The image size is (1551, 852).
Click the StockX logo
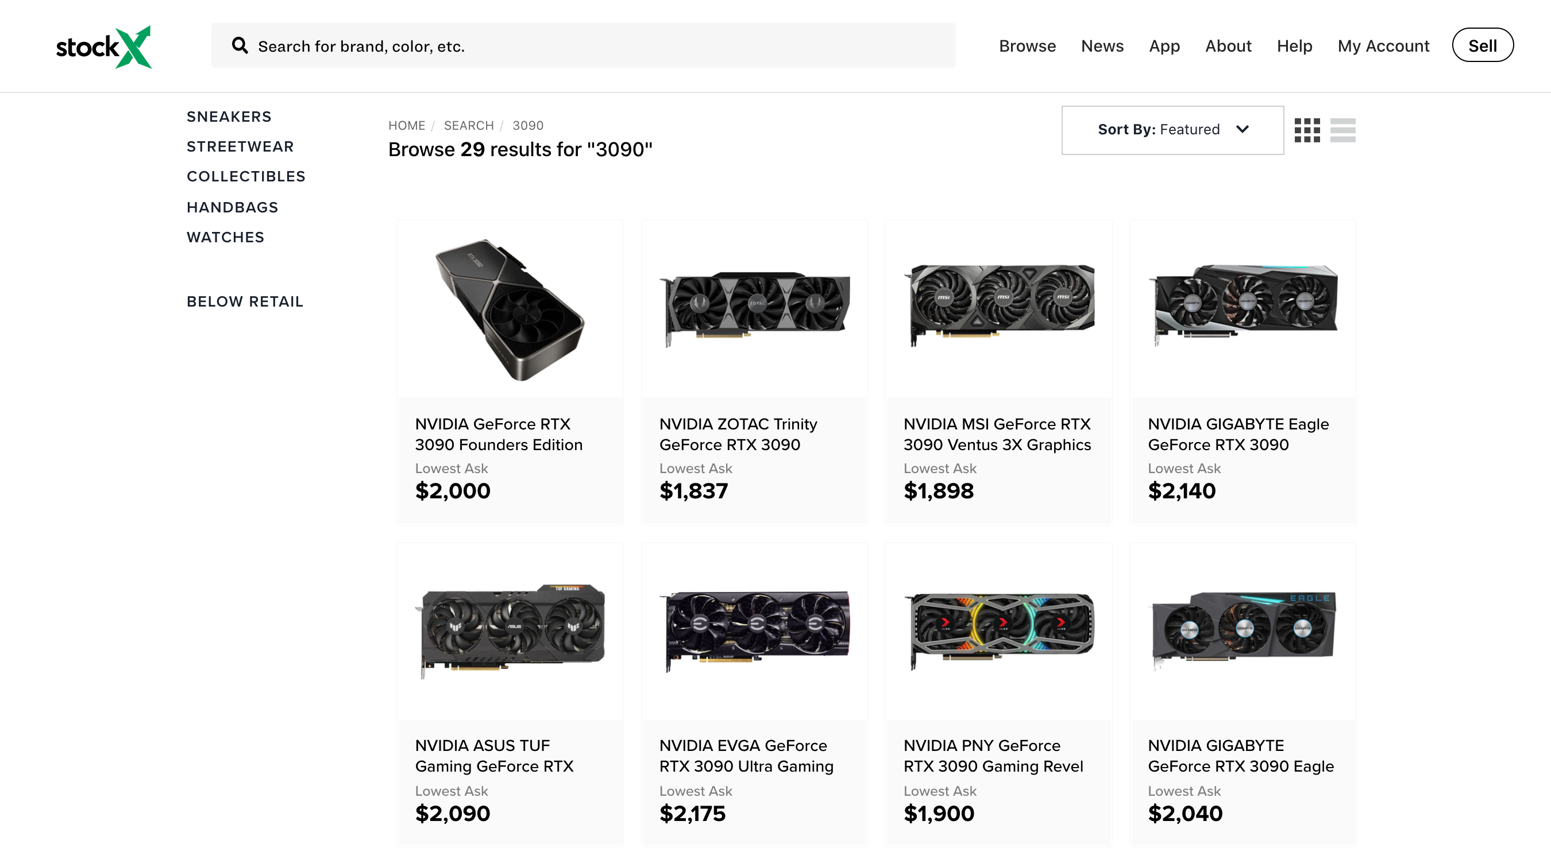(103, 47)
